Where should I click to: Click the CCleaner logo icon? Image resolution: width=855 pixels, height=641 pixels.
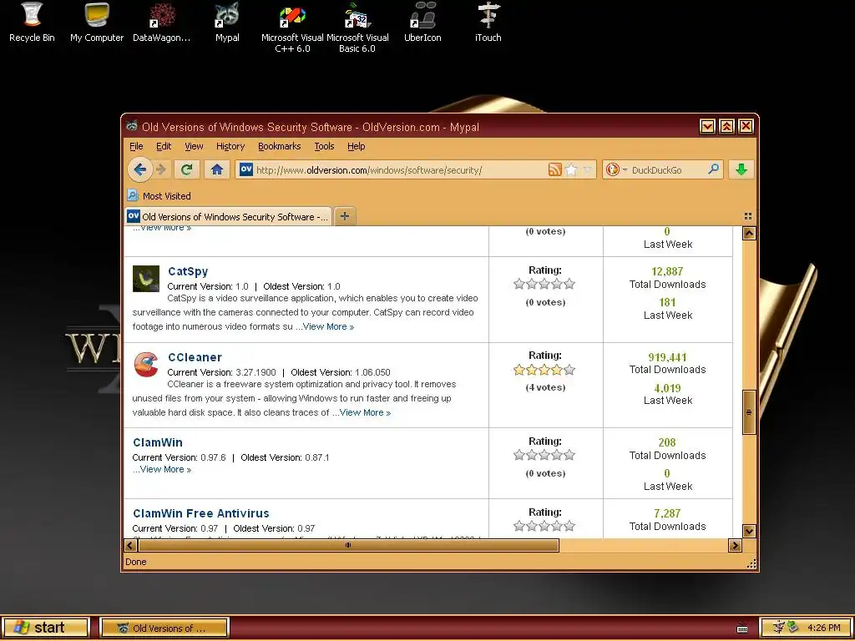tap(146, 364)
